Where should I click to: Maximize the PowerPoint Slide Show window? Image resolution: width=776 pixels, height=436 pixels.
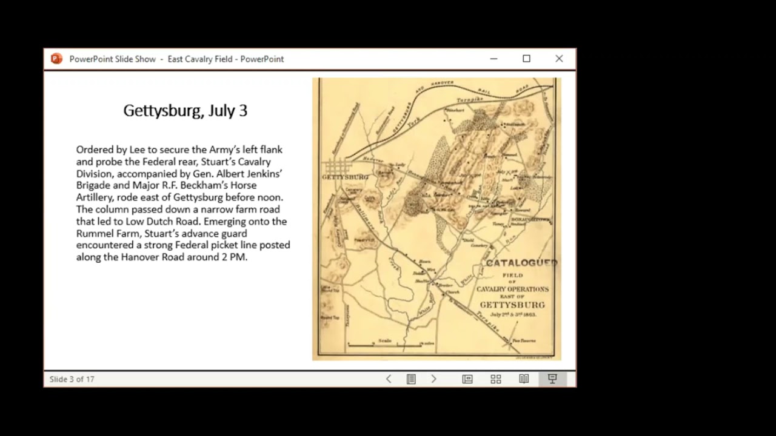(526, 59)
